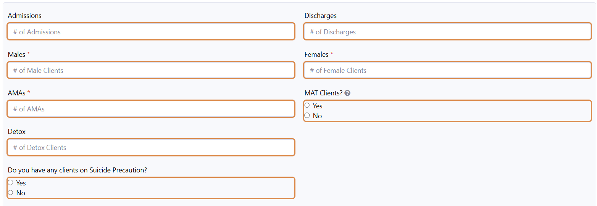Click the MAT Clients? label text
This screenshot has height=206, width=597.
coord(323,93)
